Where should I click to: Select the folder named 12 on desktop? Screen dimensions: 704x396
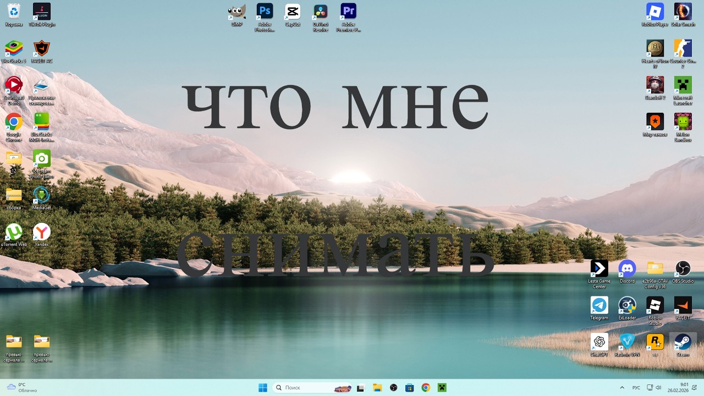pos(14,162)
